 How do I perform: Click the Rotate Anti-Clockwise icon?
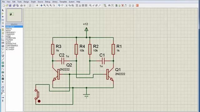coord(3,91)
